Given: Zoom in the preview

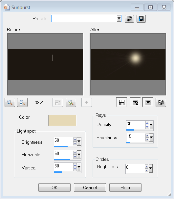Looking at the screenshot, I should click(x=22, y=102).
